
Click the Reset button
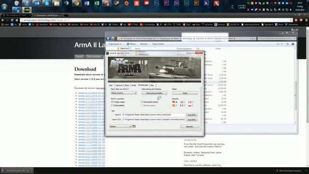185,93
